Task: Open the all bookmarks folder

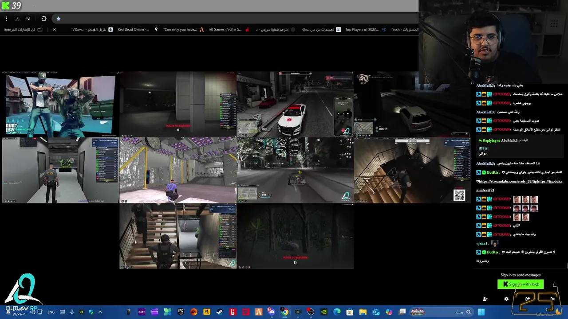Action: pyautogui.click(x=24, y=30)
